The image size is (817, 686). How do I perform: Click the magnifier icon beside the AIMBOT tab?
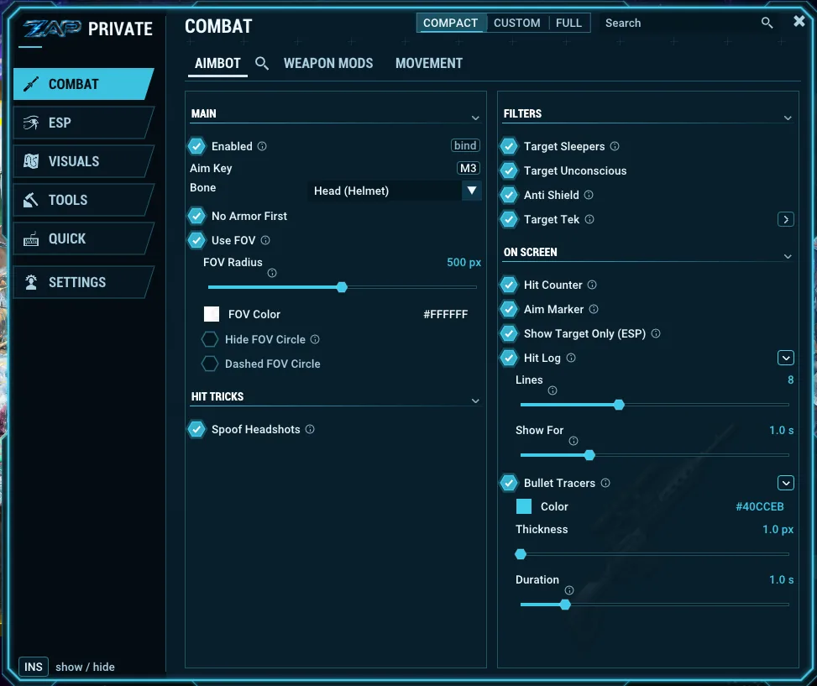[x=262, y=64]
